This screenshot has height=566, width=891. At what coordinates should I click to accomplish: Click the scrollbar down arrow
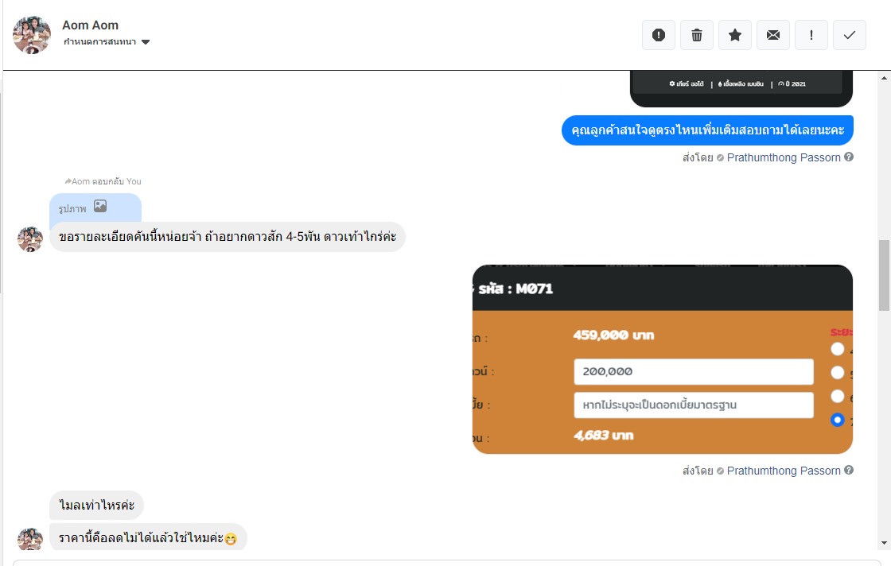tap(884, 543)
